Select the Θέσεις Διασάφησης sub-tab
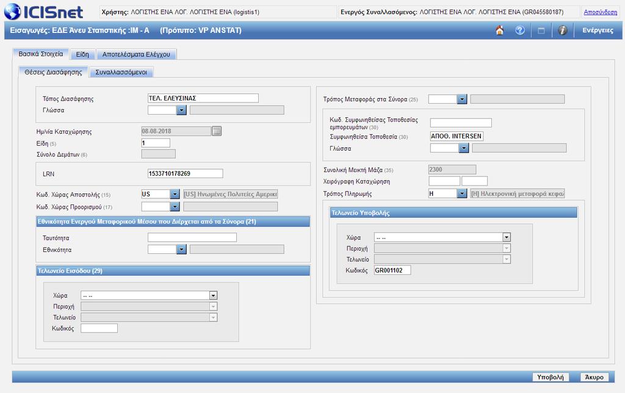The width and height of the screenshot is (625, 393). (54, 72)
